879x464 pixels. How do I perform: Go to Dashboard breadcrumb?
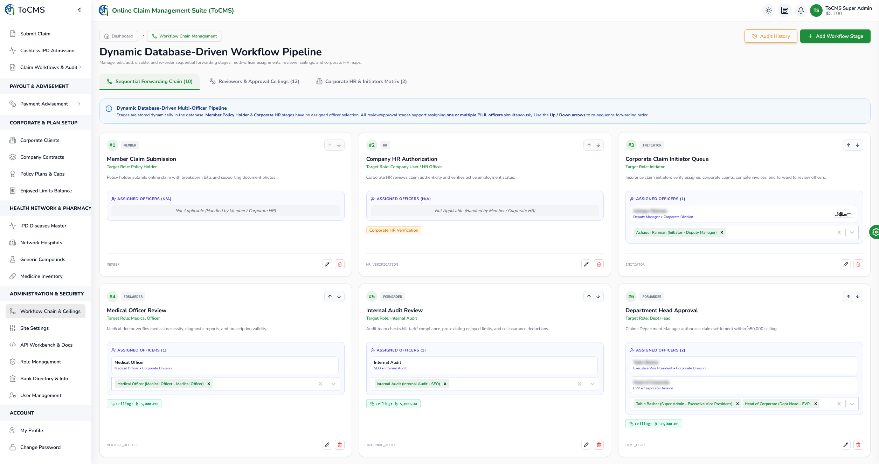[x=118, y=36]
